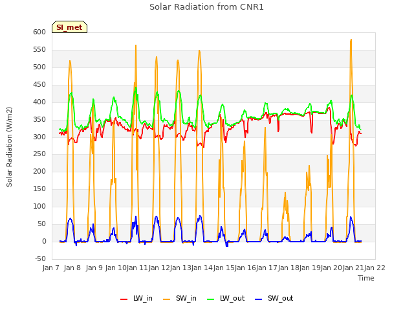414x311 pixels.
Task: Click the SW_in peak near 580 on Jan 21
Action: pyautogui.click(x=351, y=40)
